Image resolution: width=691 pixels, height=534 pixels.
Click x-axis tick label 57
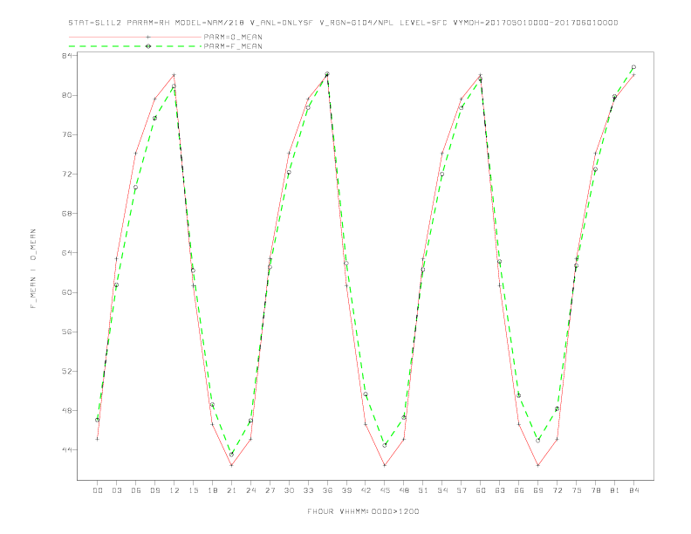[462, 490]
